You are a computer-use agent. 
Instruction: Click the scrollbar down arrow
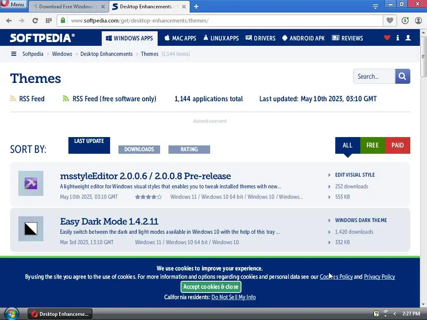point(423,305)
